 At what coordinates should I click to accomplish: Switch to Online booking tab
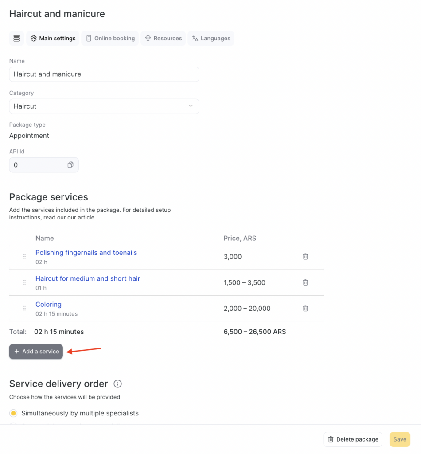[x=110, y=39]
